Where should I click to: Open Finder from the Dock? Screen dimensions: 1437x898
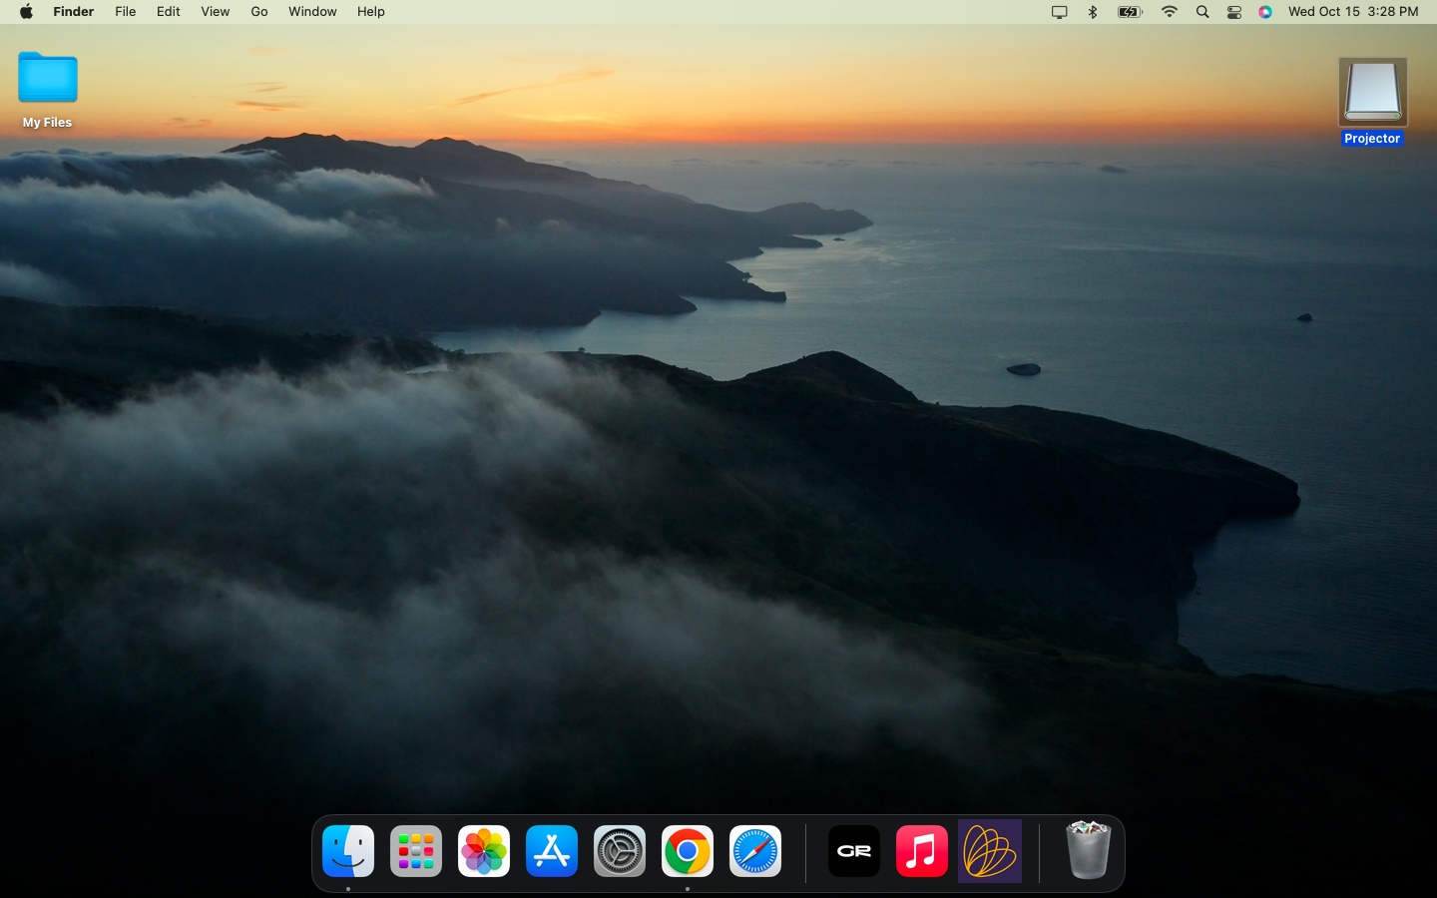pyautogui.click(x=348, y=851)
